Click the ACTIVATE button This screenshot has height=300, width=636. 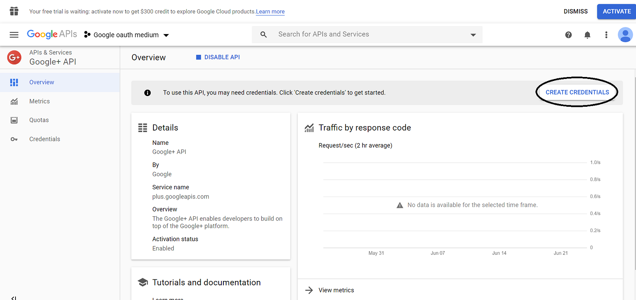[617, 12]
